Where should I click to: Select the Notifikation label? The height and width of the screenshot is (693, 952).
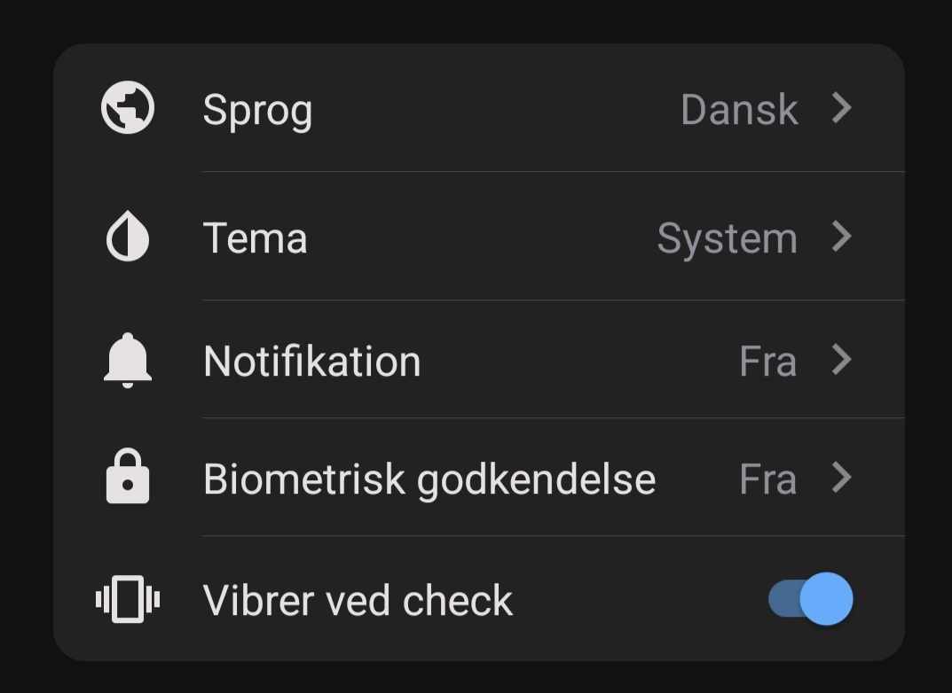point(311,362)
